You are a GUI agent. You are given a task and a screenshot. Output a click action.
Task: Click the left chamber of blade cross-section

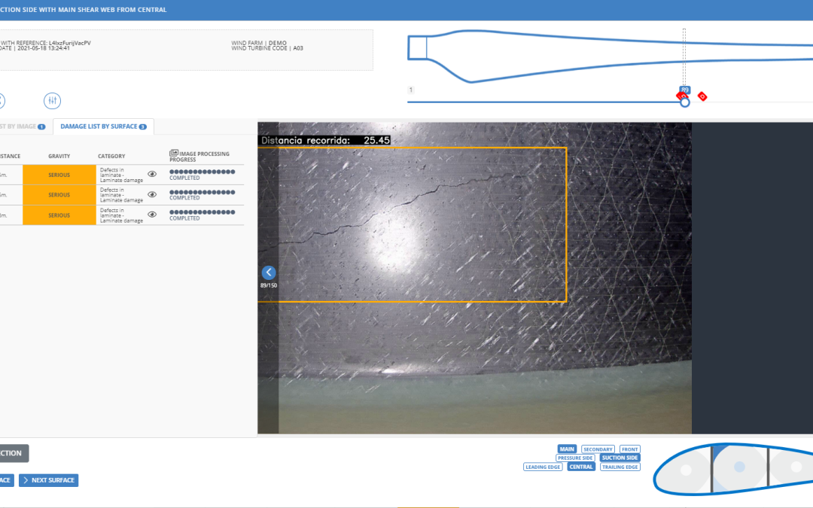[685, 471]
